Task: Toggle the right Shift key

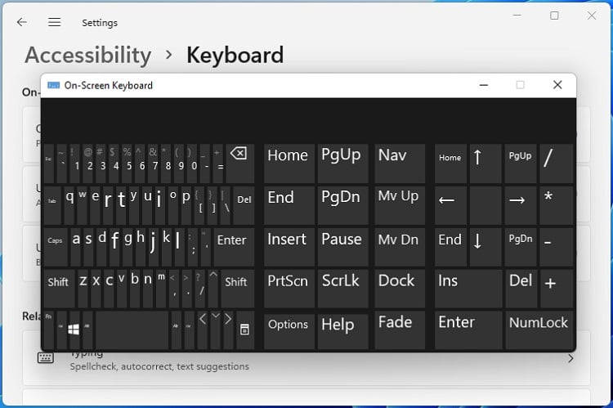Action: pyautogui.click(x=237, y=289)
